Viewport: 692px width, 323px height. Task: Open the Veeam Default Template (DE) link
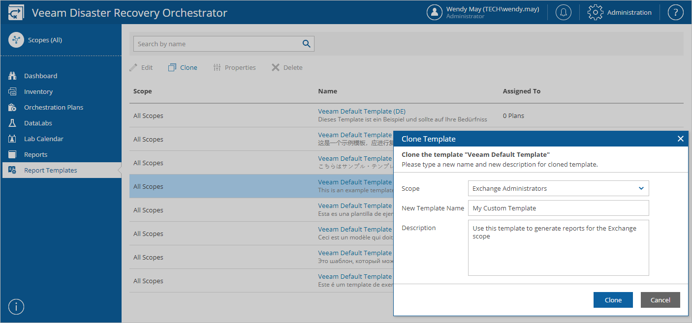(x=362, y=111)
